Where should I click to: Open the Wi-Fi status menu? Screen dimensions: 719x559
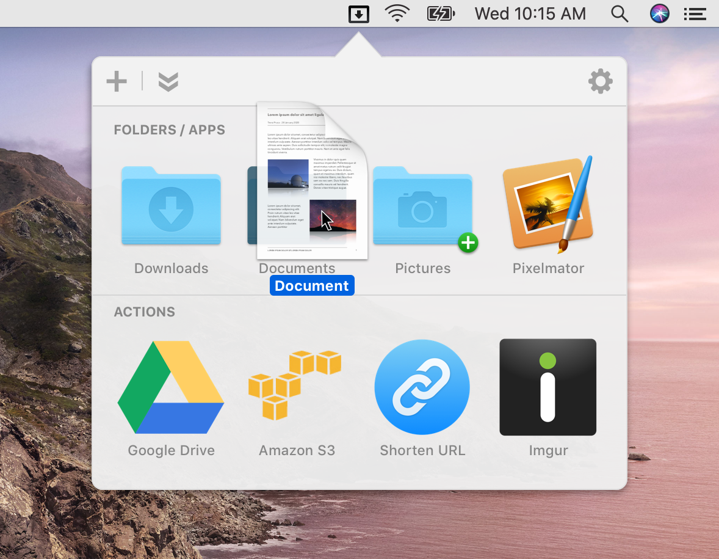(x=397, y=13)
